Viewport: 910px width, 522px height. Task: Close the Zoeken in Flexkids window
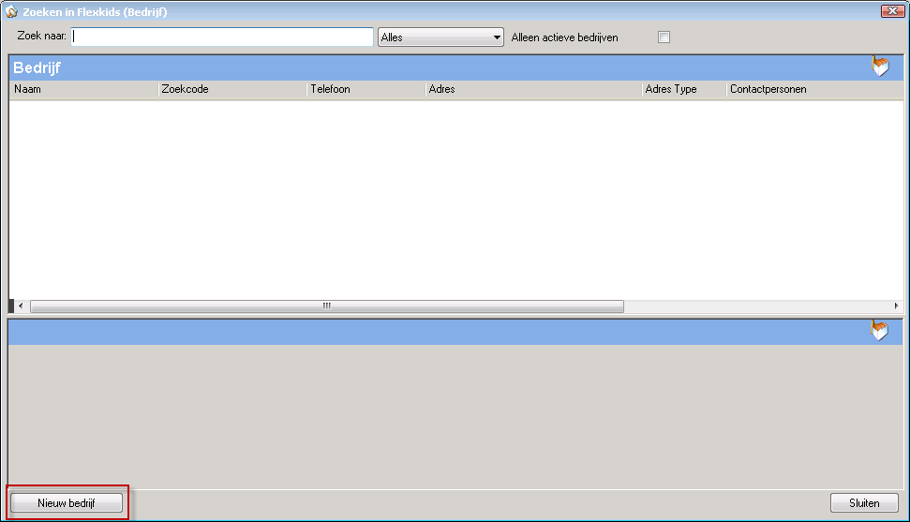(x=892, y=11)
